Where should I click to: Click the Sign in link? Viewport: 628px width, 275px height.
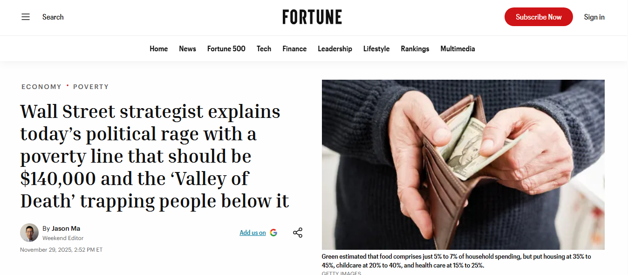point(594,17)
